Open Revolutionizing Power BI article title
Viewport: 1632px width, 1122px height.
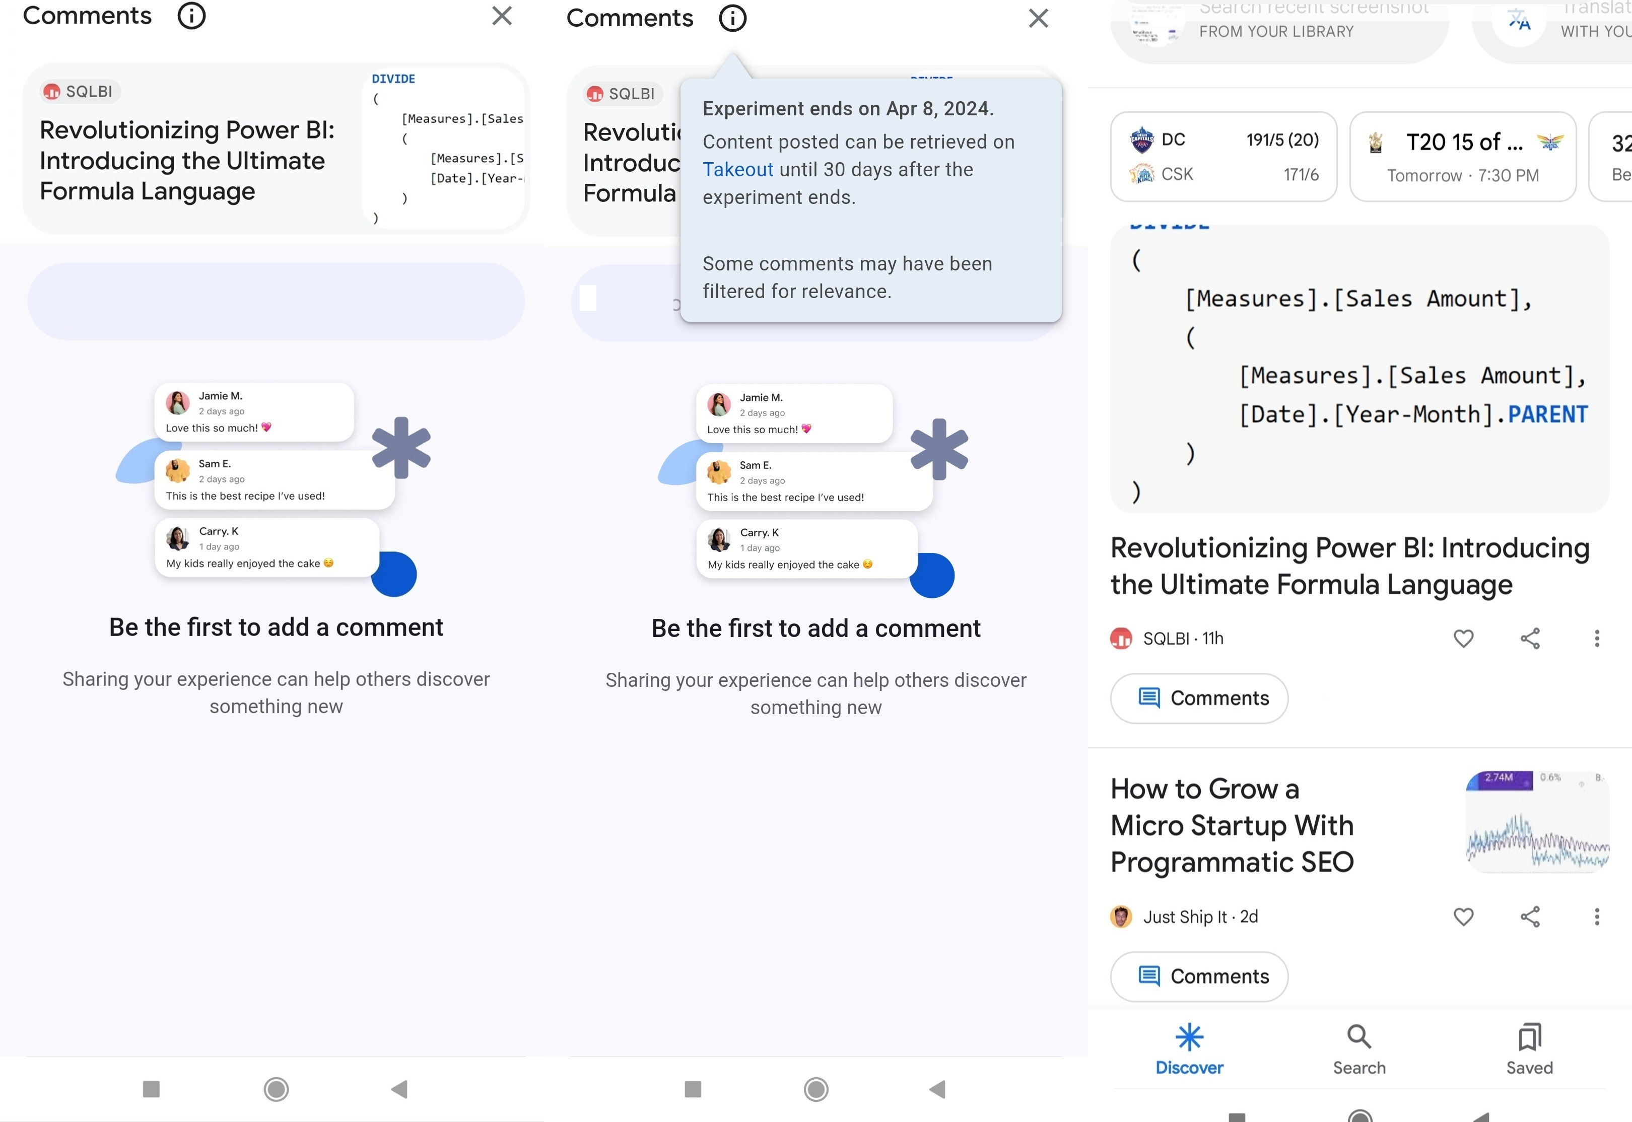tap(1349, 566)
